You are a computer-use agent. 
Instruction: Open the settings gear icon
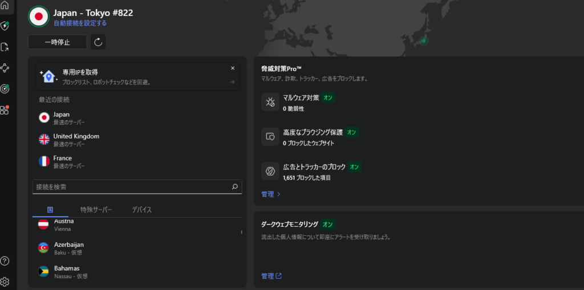pos(5,281)
